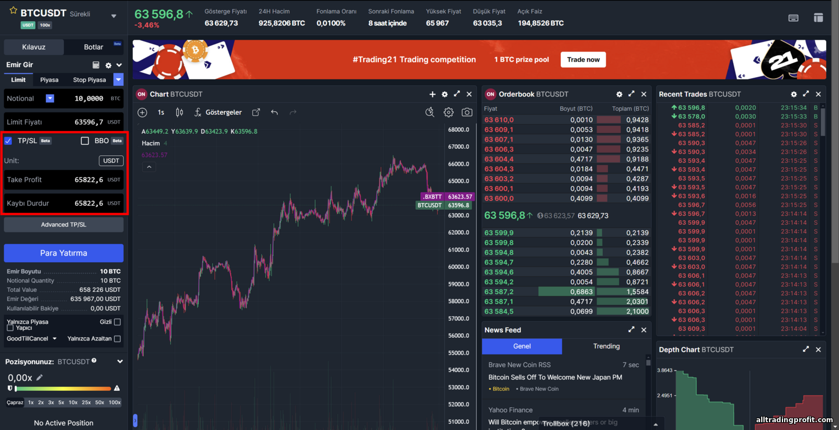Open Orderbook settings gear
The image size is (839, 430).
click(x=620, y=94)
